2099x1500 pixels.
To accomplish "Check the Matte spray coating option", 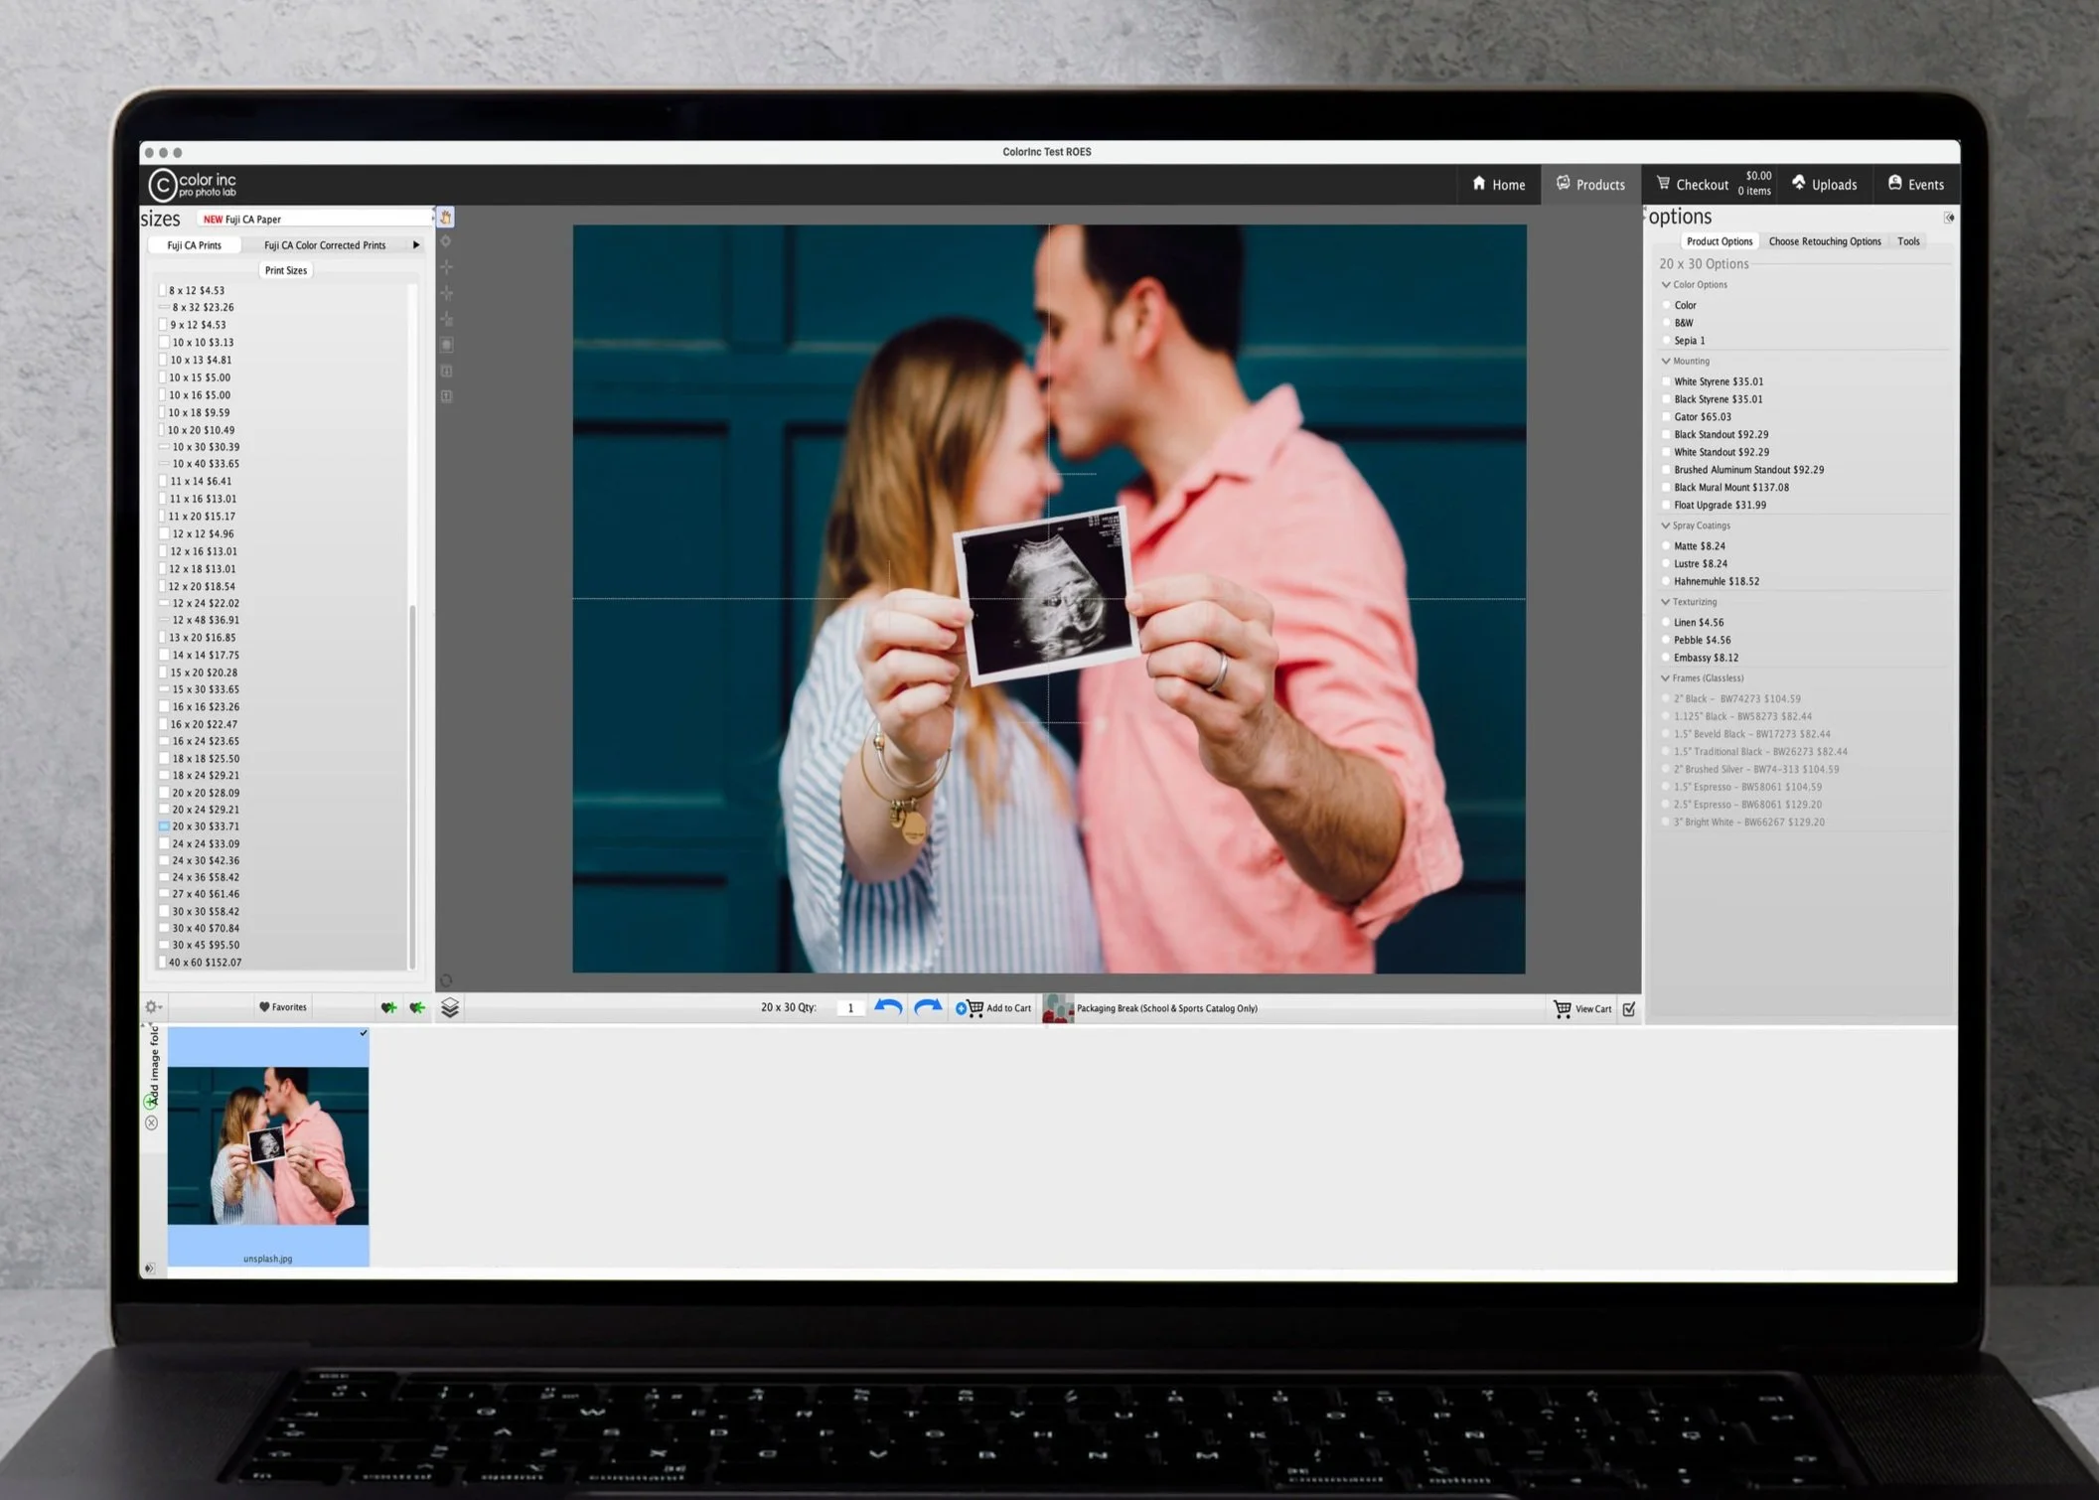I will (x=1667, y=545).
